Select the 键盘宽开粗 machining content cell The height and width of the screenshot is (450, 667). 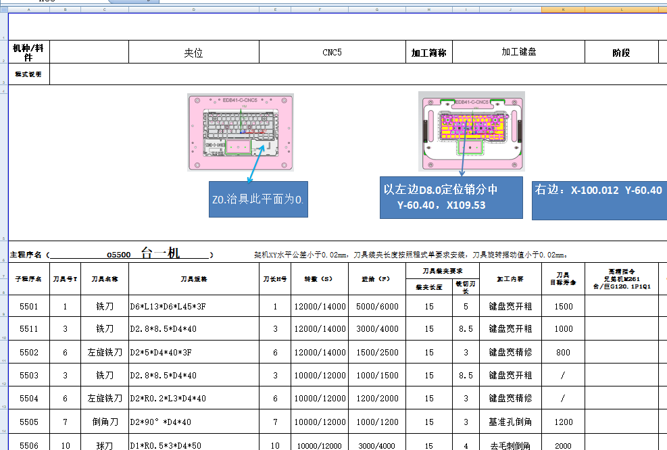(x=509, y=306)
